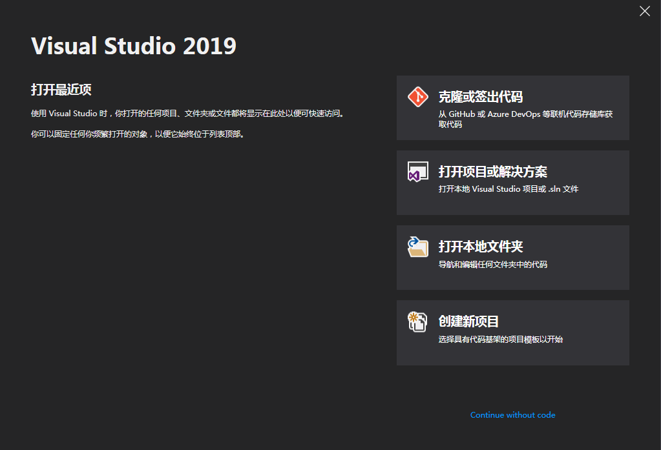Click the 选择具有代码基架的项目模板以开始 description

tap(500, 340)
